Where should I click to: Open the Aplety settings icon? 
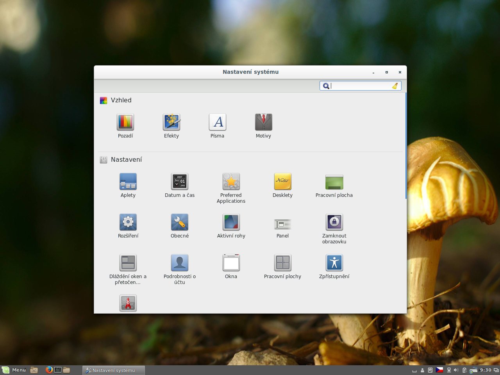(x=128, y=182)
